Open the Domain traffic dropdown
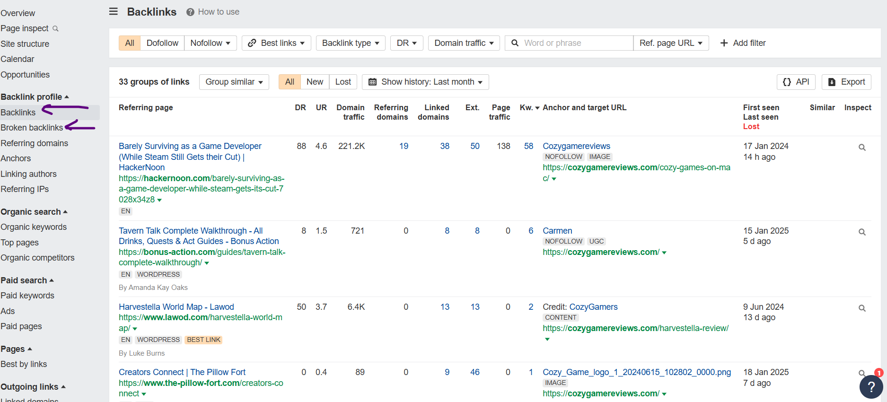This screenshot has width=887, height=402. click(464, 43)
